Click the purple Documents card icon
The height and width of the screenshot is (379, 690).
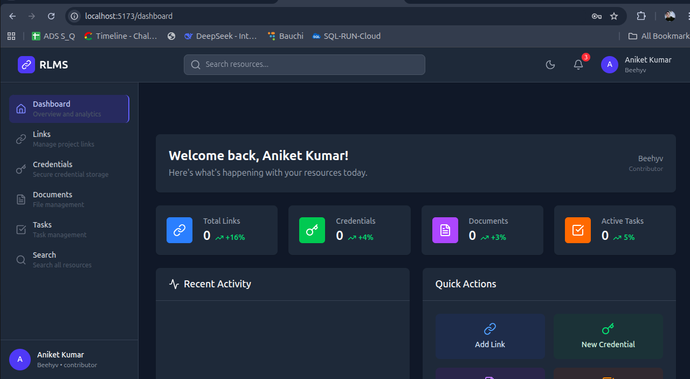[445, 230]
